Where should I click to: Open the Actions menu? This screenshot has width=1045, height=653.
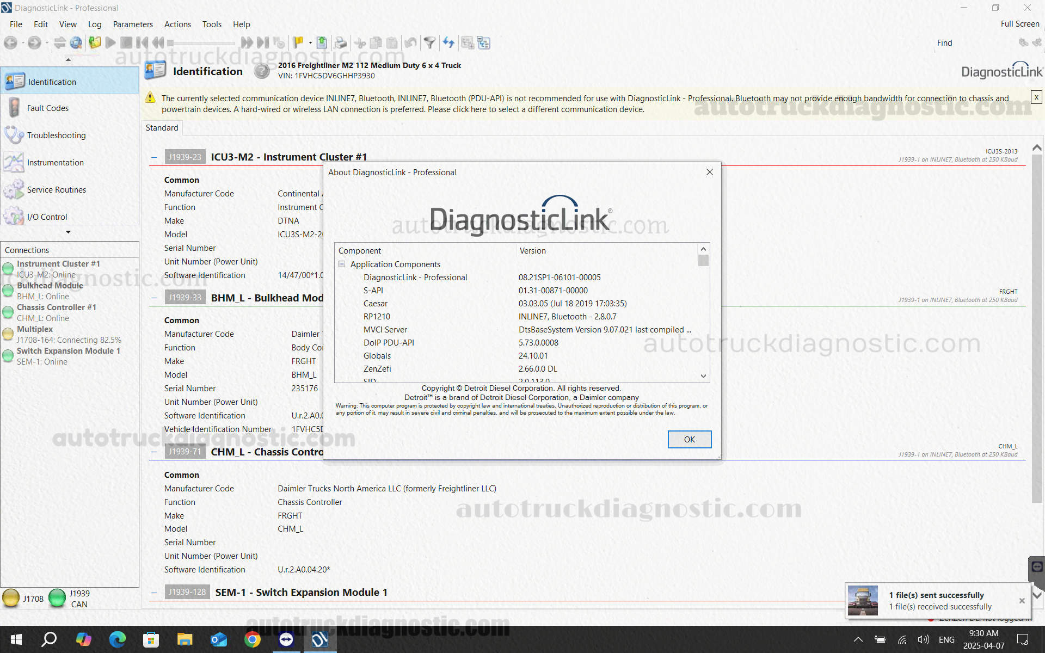pos(177,24)
